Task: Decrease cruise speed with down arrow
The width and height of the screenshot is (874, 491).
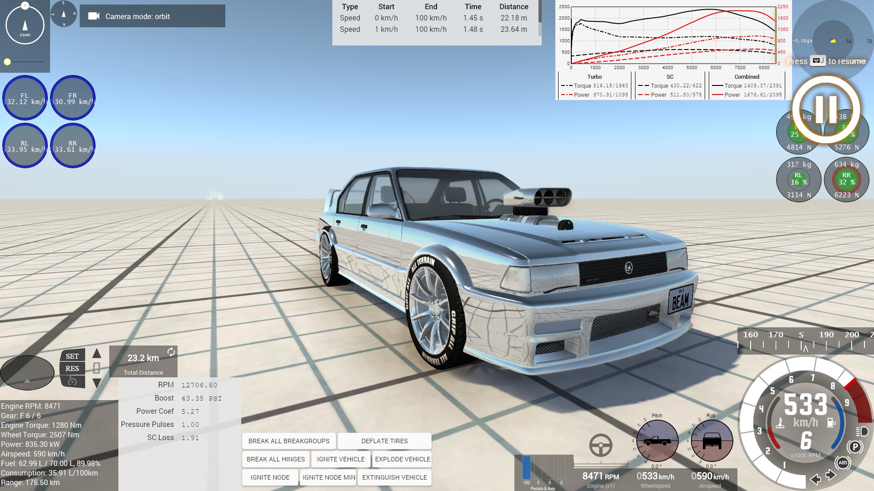Action: tap(97, 383)
